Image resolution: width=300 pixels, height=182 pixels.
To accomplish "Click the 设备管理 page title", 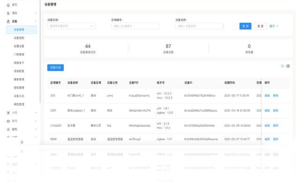I will (50, 4).
